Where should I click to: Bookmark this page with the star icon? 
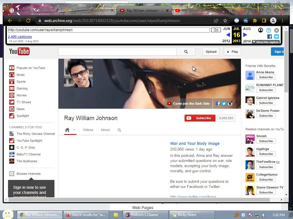click(x=225, y=21)
